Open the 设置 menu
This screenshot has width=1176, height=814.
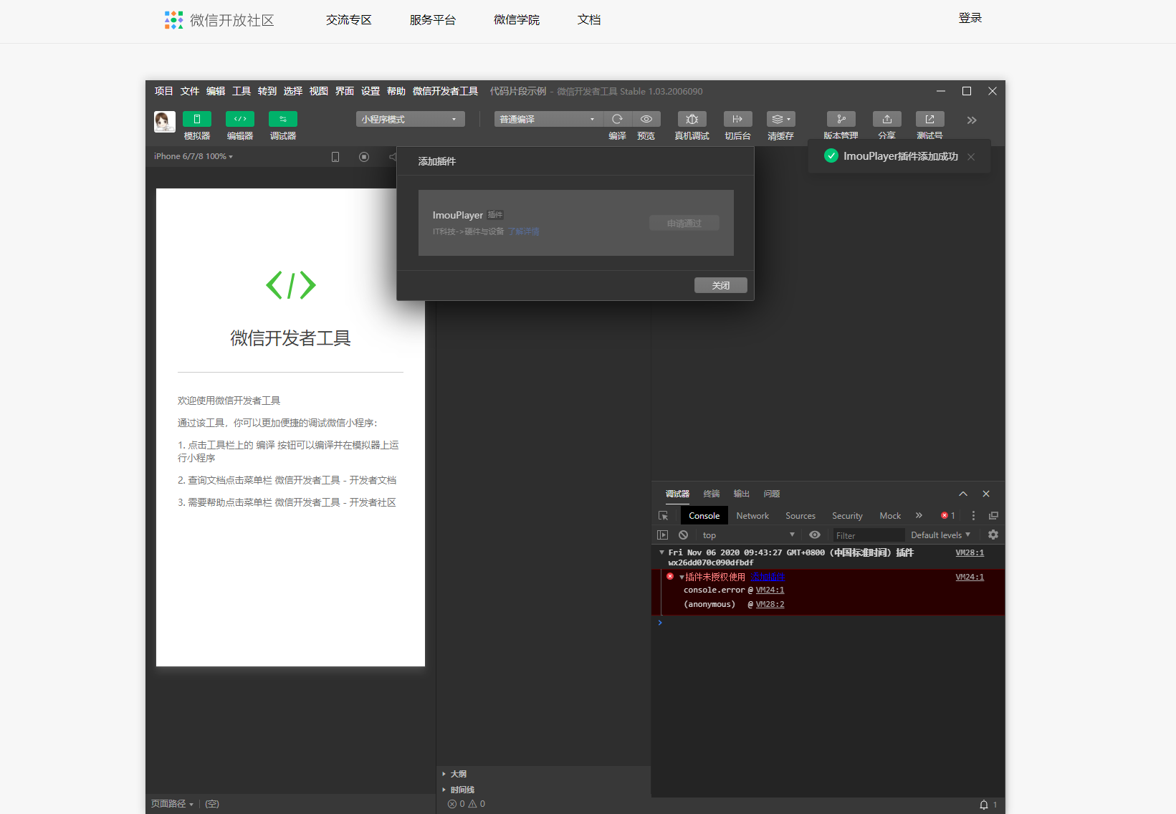pyautogui.click(x=371, y=91)
